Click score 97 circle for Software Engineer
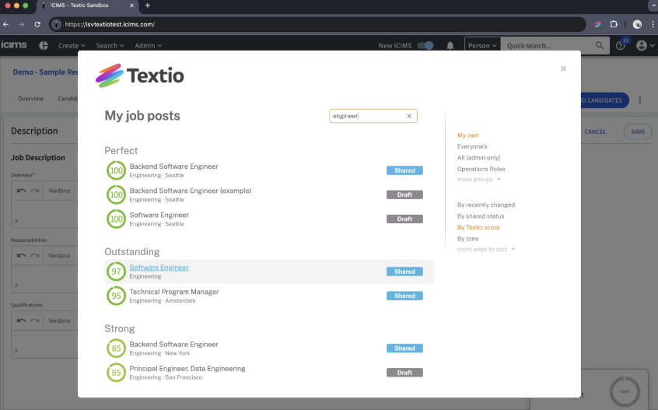 [116, 272]
